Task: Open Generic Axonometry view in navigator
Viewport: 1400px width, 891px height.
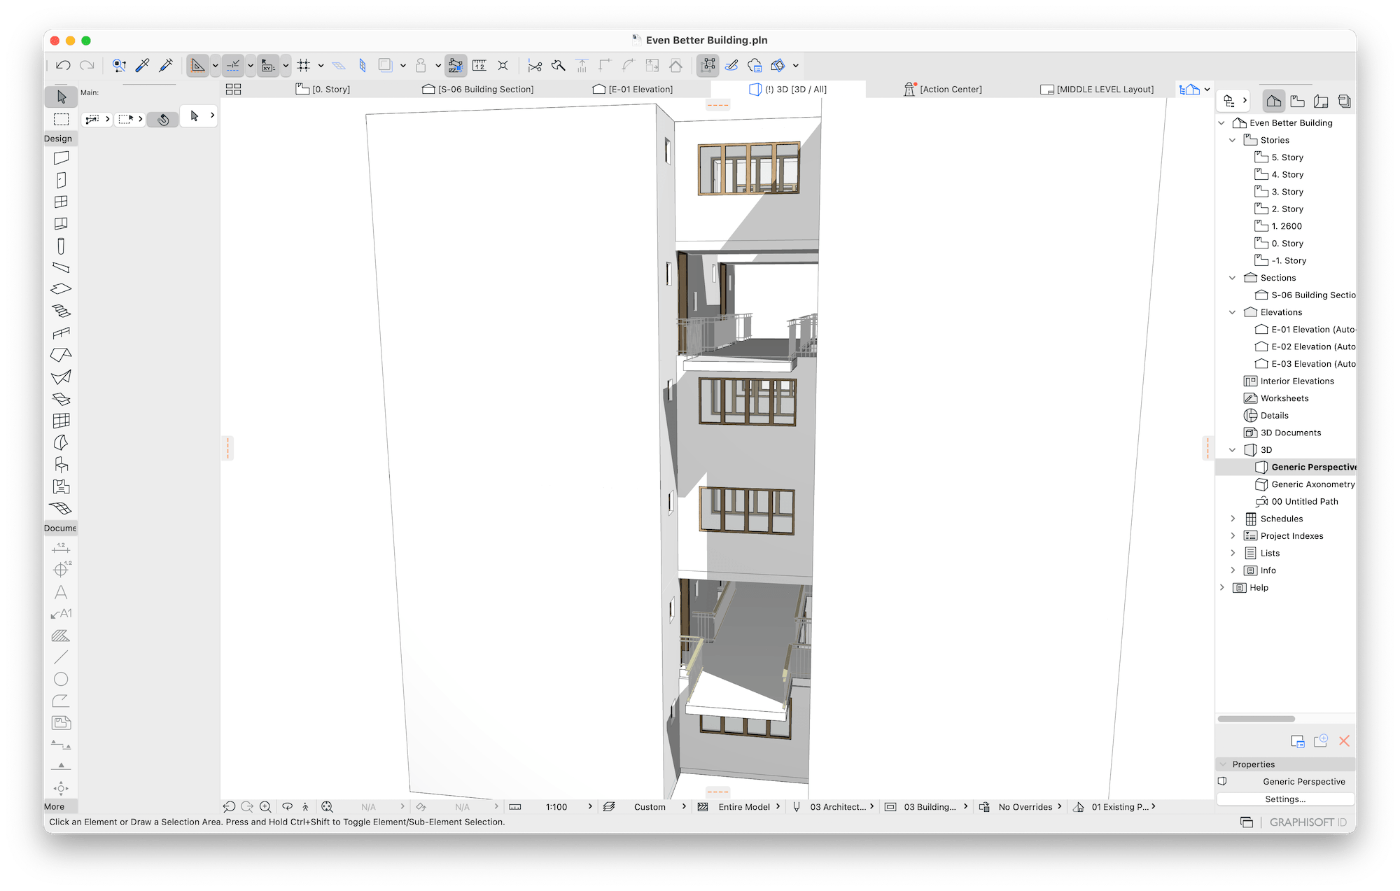Action: point(1312,484)
